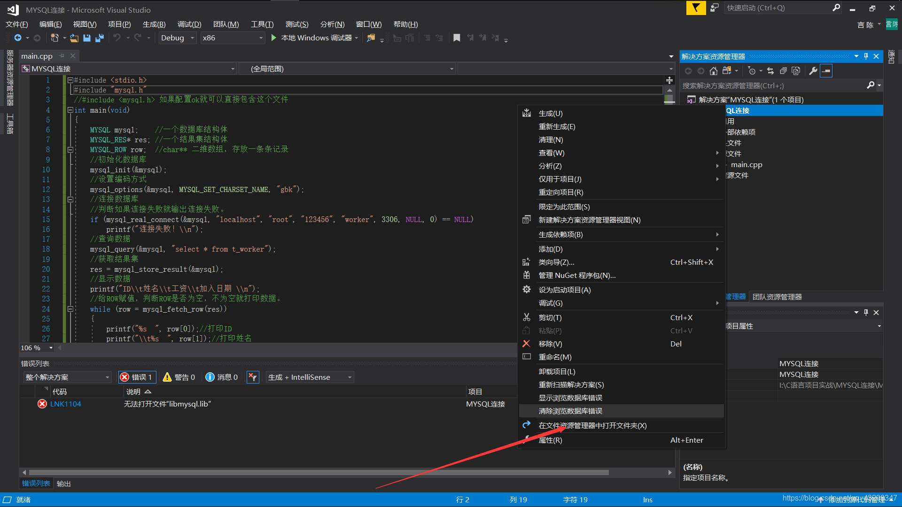The height and width of the screenshot is (507, 902).
Task: Toggle the Errors 1 filter button
Action: [137, 377]
